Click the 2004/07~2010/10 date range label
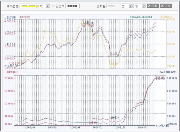 pos(141,17)
